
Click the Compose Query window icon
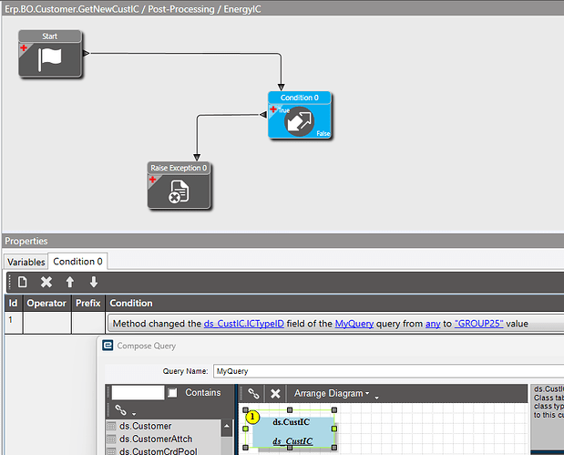(108, 346)
